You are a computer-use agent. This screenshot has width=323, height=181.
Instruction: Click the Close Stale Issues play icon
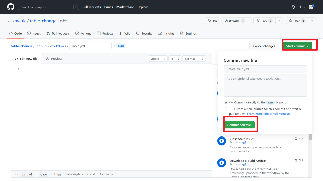(221, 141)
